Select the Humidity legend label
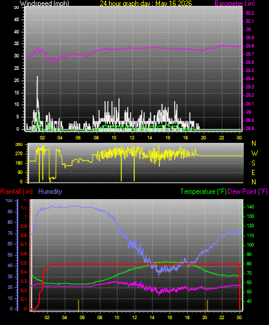Viewport: 269px width, 325px height. point(50,191)
